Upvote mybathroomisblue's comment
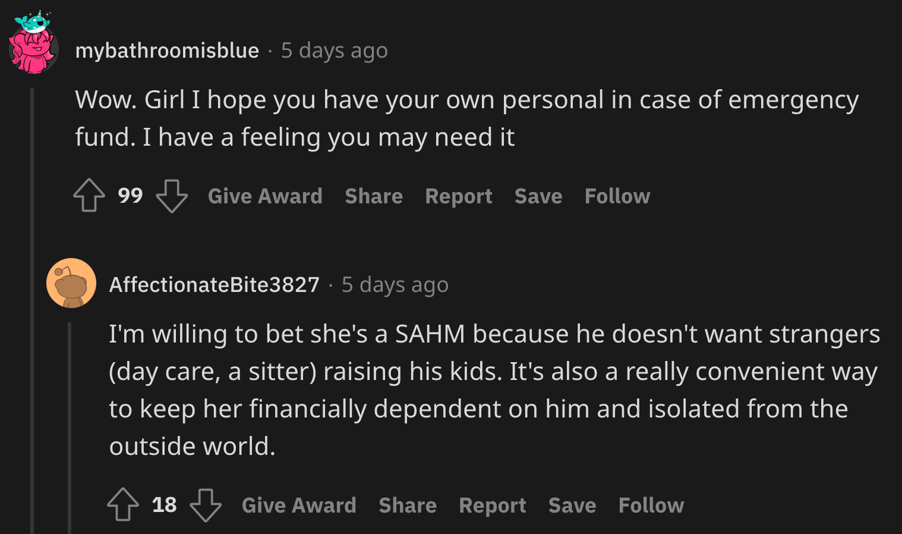The image size is (902, 534). [x=89, y=196]
